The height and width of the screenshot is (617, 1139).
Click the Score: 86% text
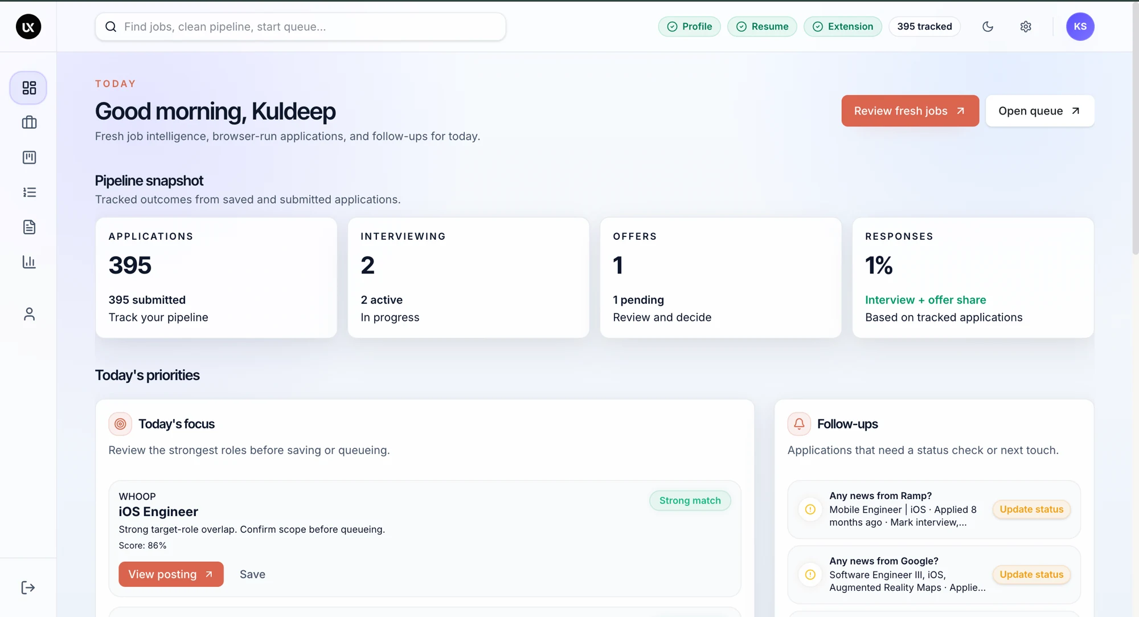142,545
